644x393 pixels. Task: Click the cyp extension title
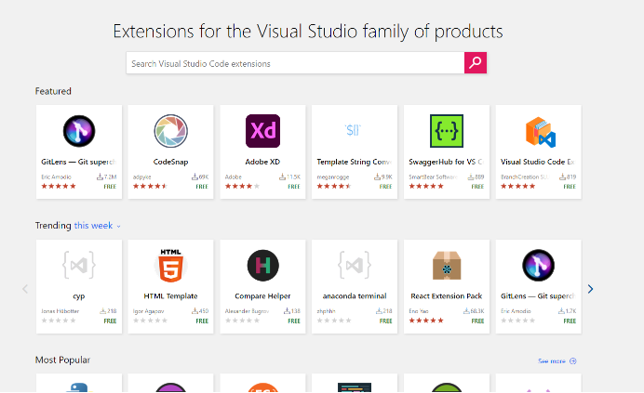coord(79,296)
